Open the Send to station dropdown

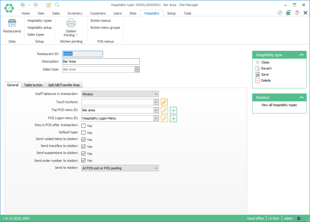(x=156, y=168)
